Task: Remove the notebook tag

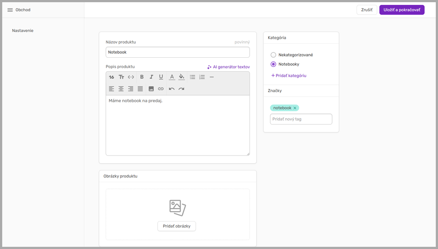Action: point(295,108)
